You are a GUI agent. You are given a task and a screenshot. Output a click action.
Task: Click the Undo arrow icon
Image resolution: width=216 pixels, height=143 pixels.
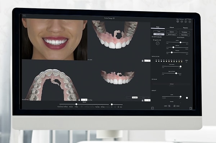pos(169,106)
